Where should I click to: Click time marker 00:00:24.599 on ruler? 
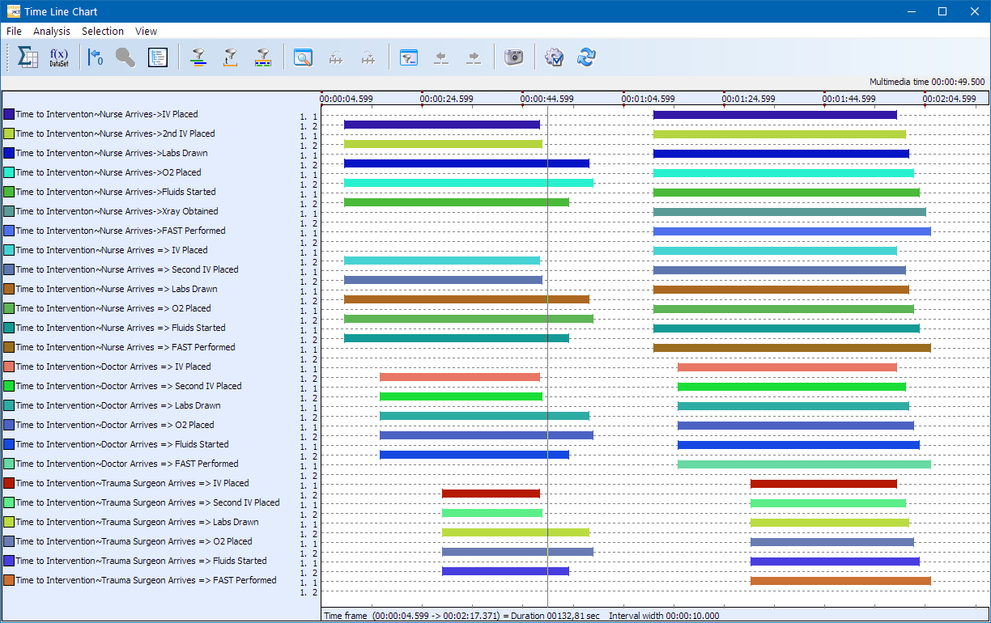447,99
